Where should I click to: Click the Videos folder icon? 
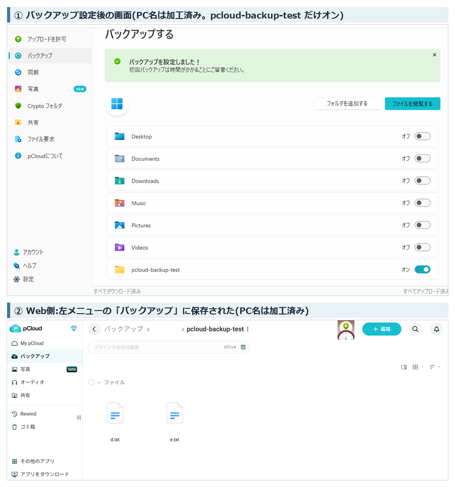tap(119, 247)
